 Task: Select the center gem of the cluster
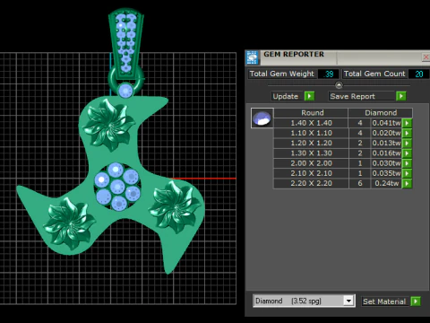[x=117, y=187]
